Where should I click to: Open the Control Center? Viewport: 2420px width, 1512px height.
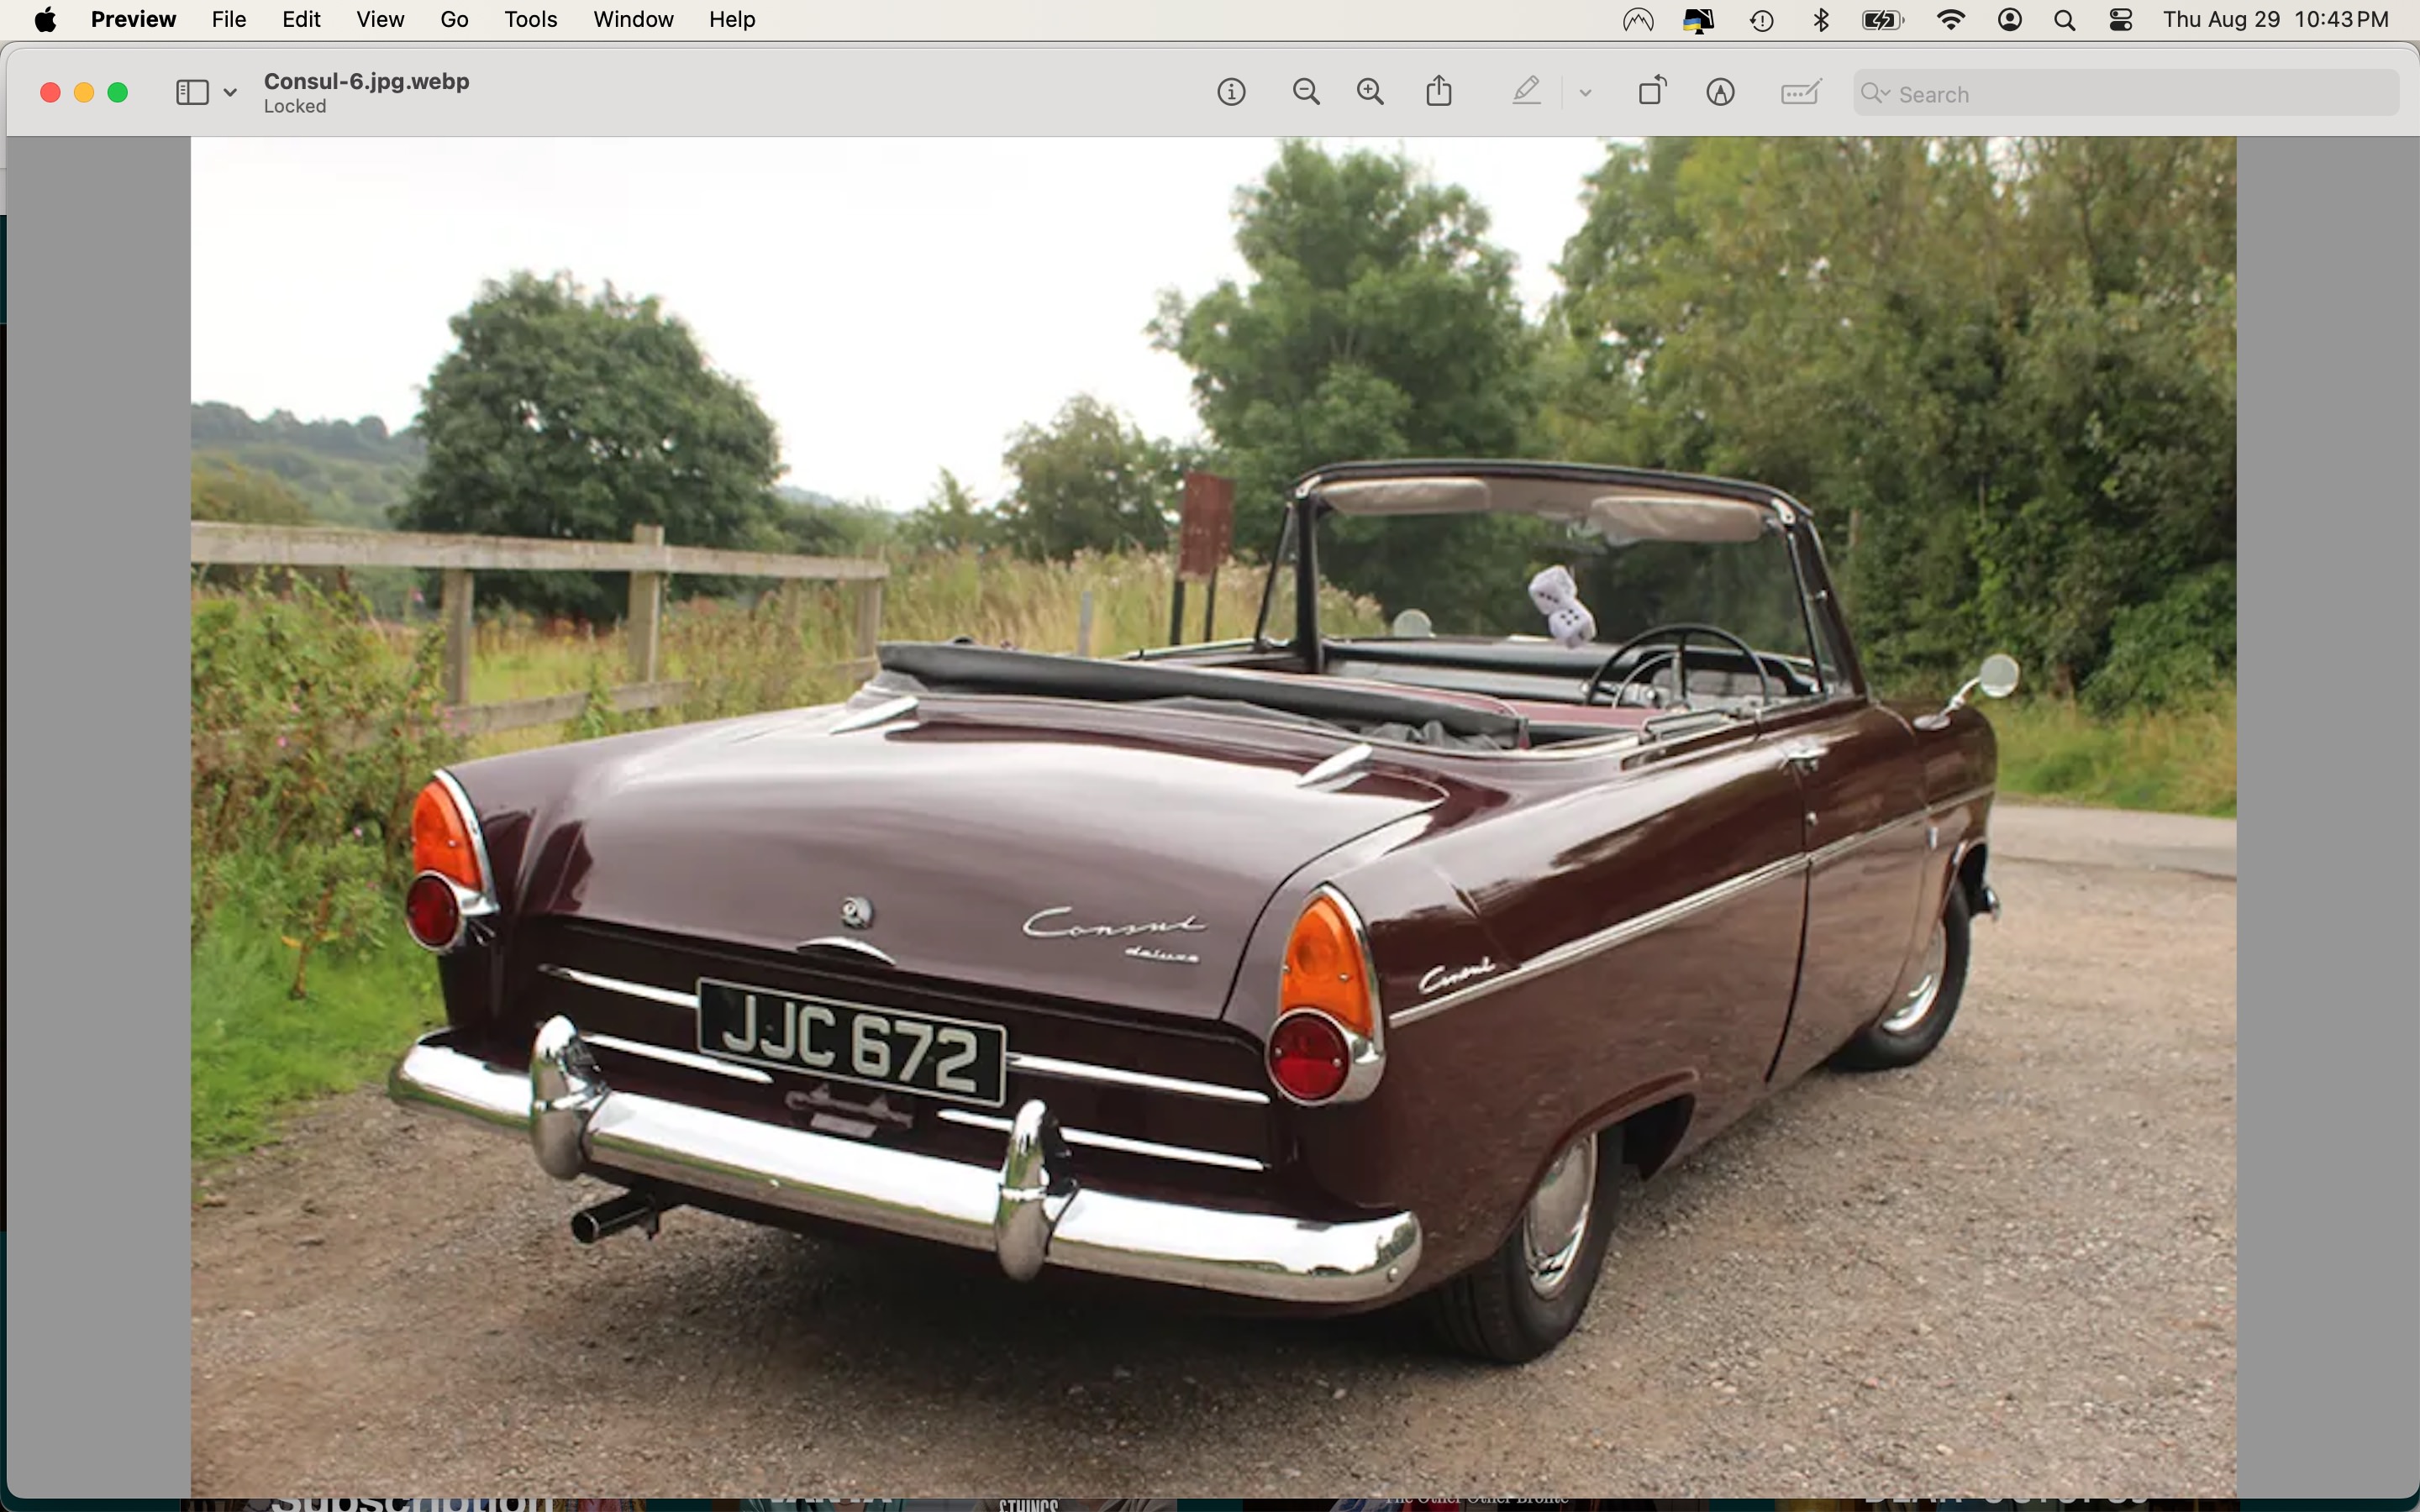(x=2120, y=20)
